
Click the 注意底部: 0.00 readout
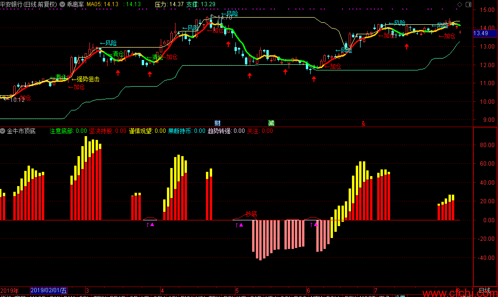click(x=68, y=131)
